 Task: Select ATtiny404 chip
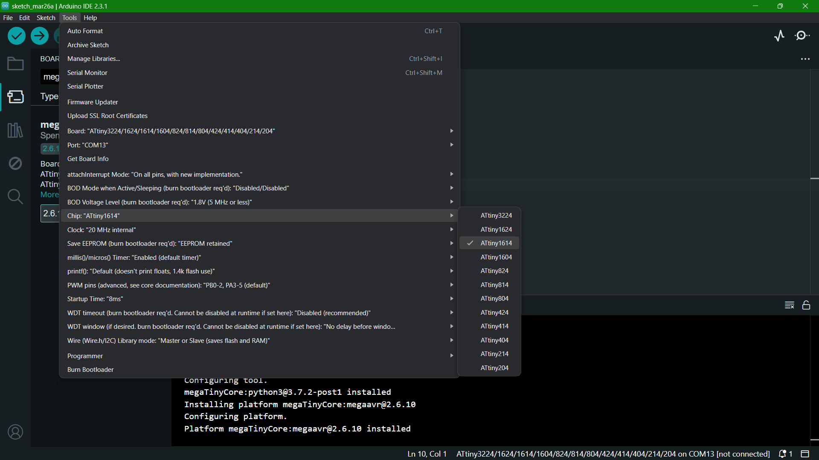point(489,340)
